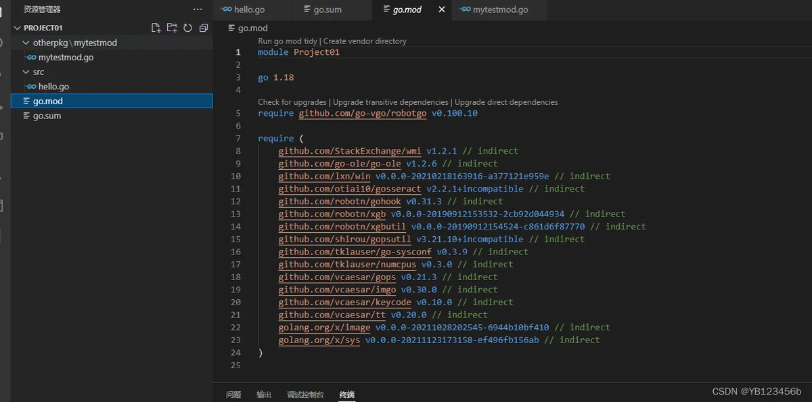Refresh the Explorer file tree
The width and height of the screenshot is (812, 402).
(x=187, y=28)
